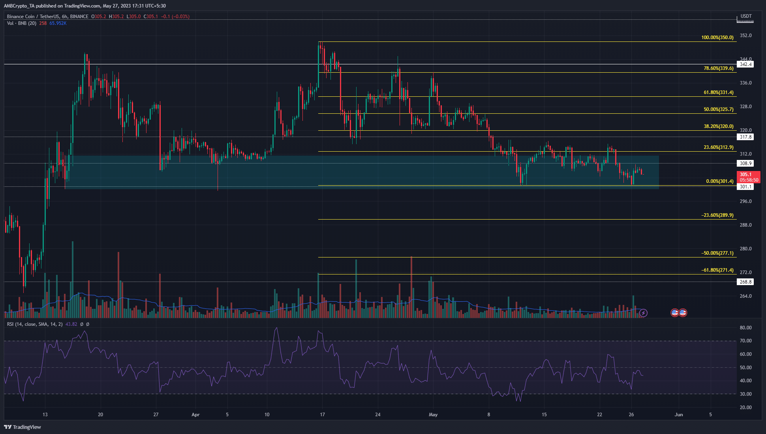Click the second US flag economic event icon

point(683,313)
